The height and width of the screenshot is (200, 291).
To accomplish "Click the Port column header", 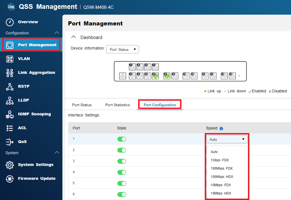I will (76, 128).
